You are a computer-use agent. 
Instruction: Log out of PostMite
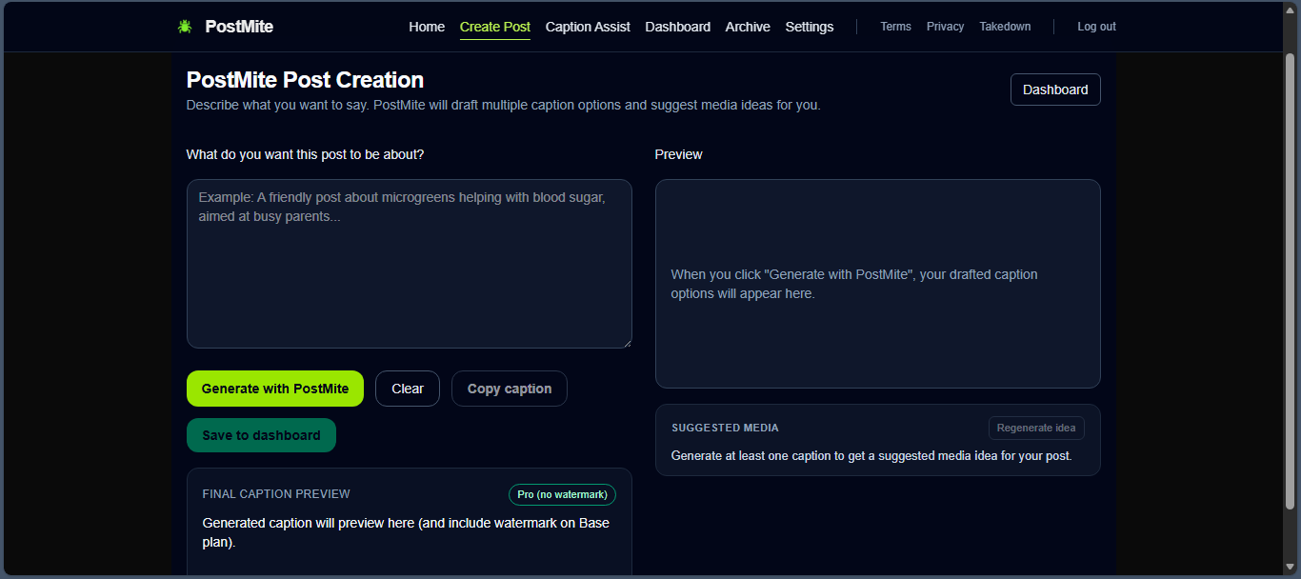coord(1096,27)
